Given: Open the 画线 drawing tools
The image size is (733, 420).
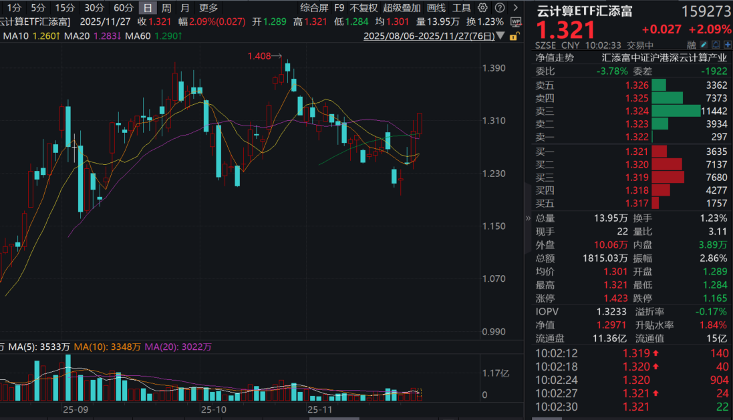Looking at the screenshot, I should pyautogui.click(x=436, y=8).
